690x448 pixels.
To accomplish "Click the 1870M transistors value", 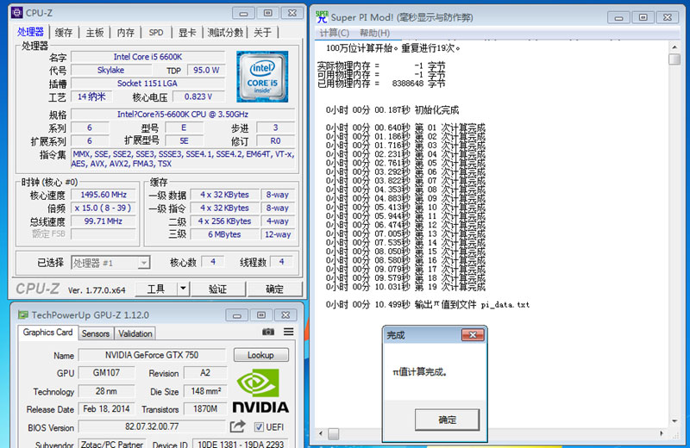I will 205,408.
